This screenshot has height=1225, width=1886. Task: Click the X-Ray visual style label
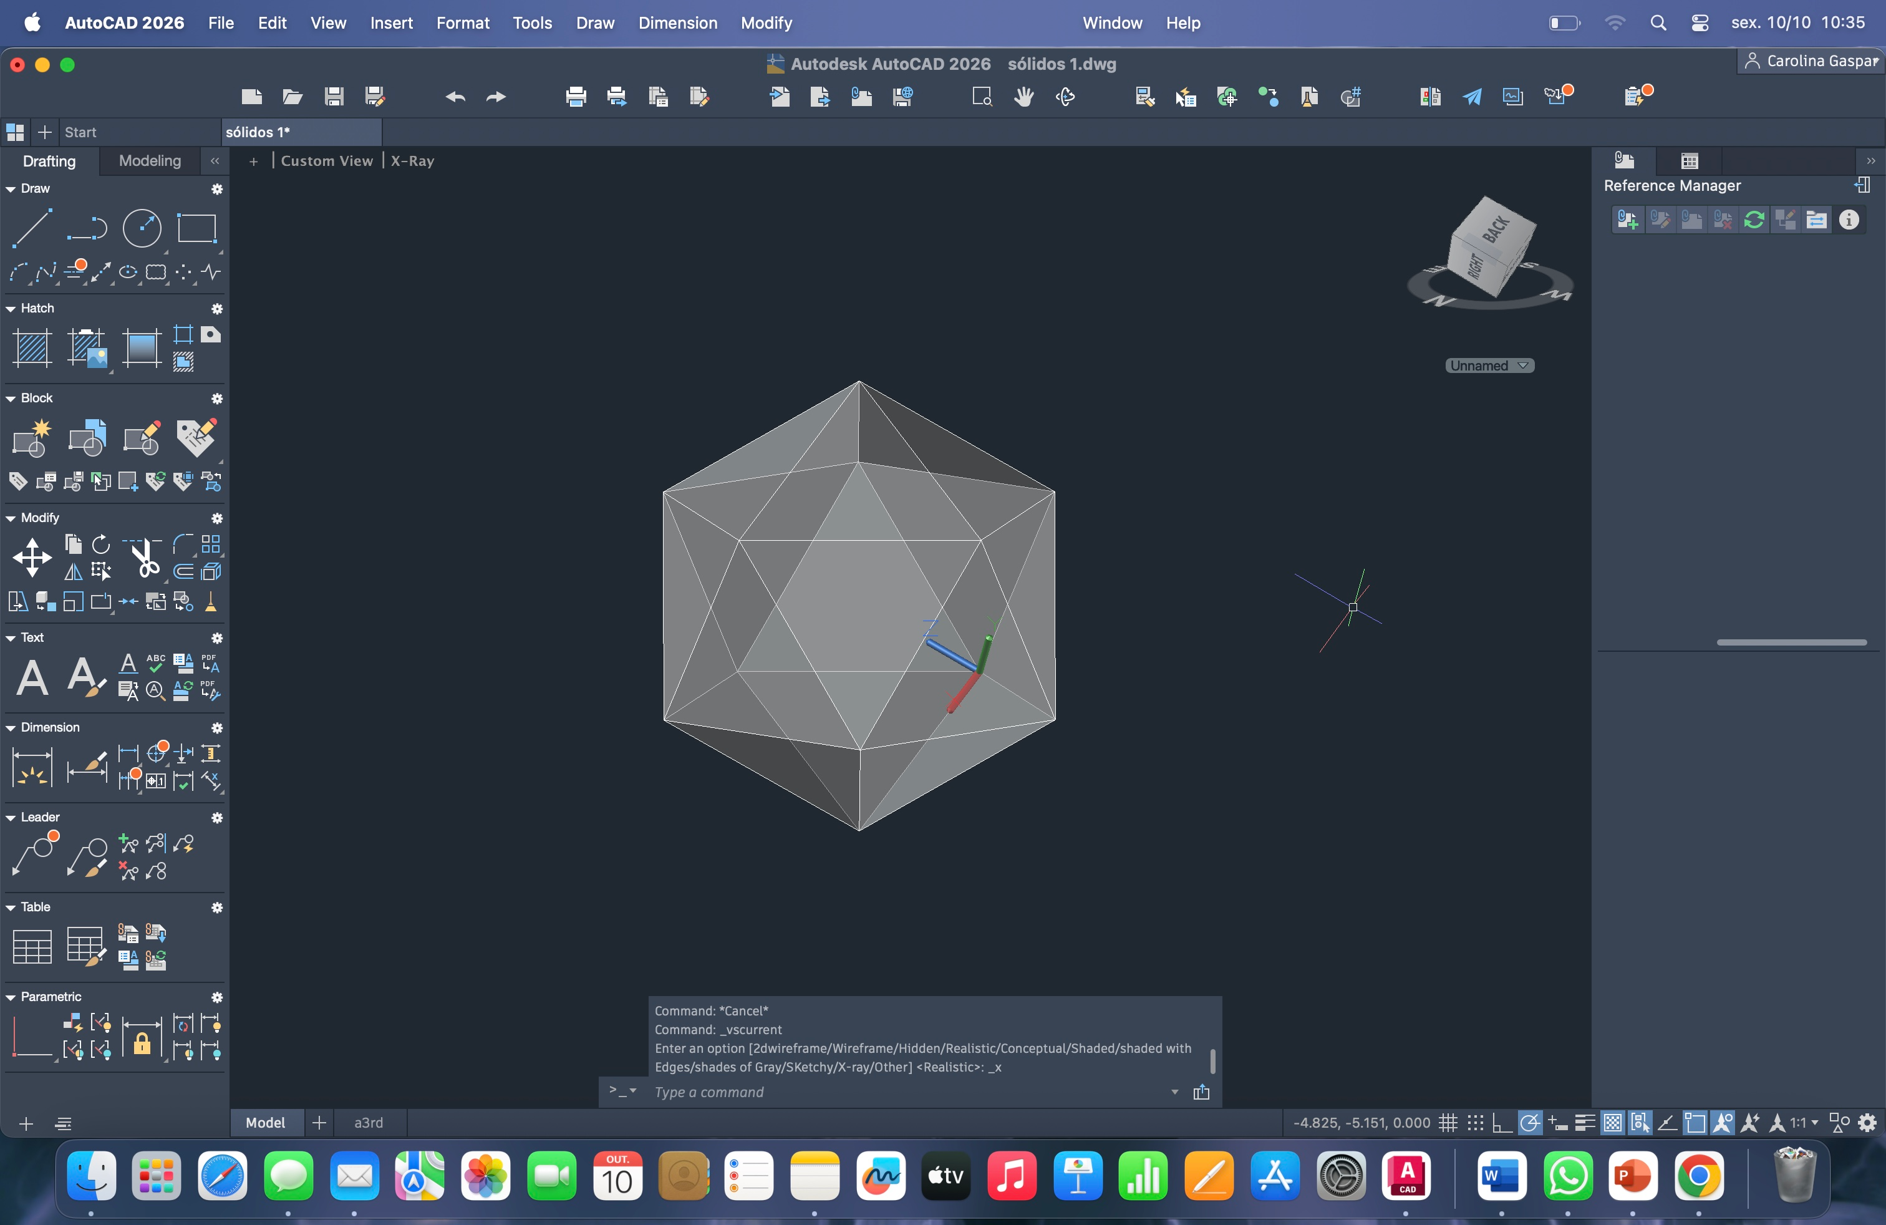(x=412, y=161)
